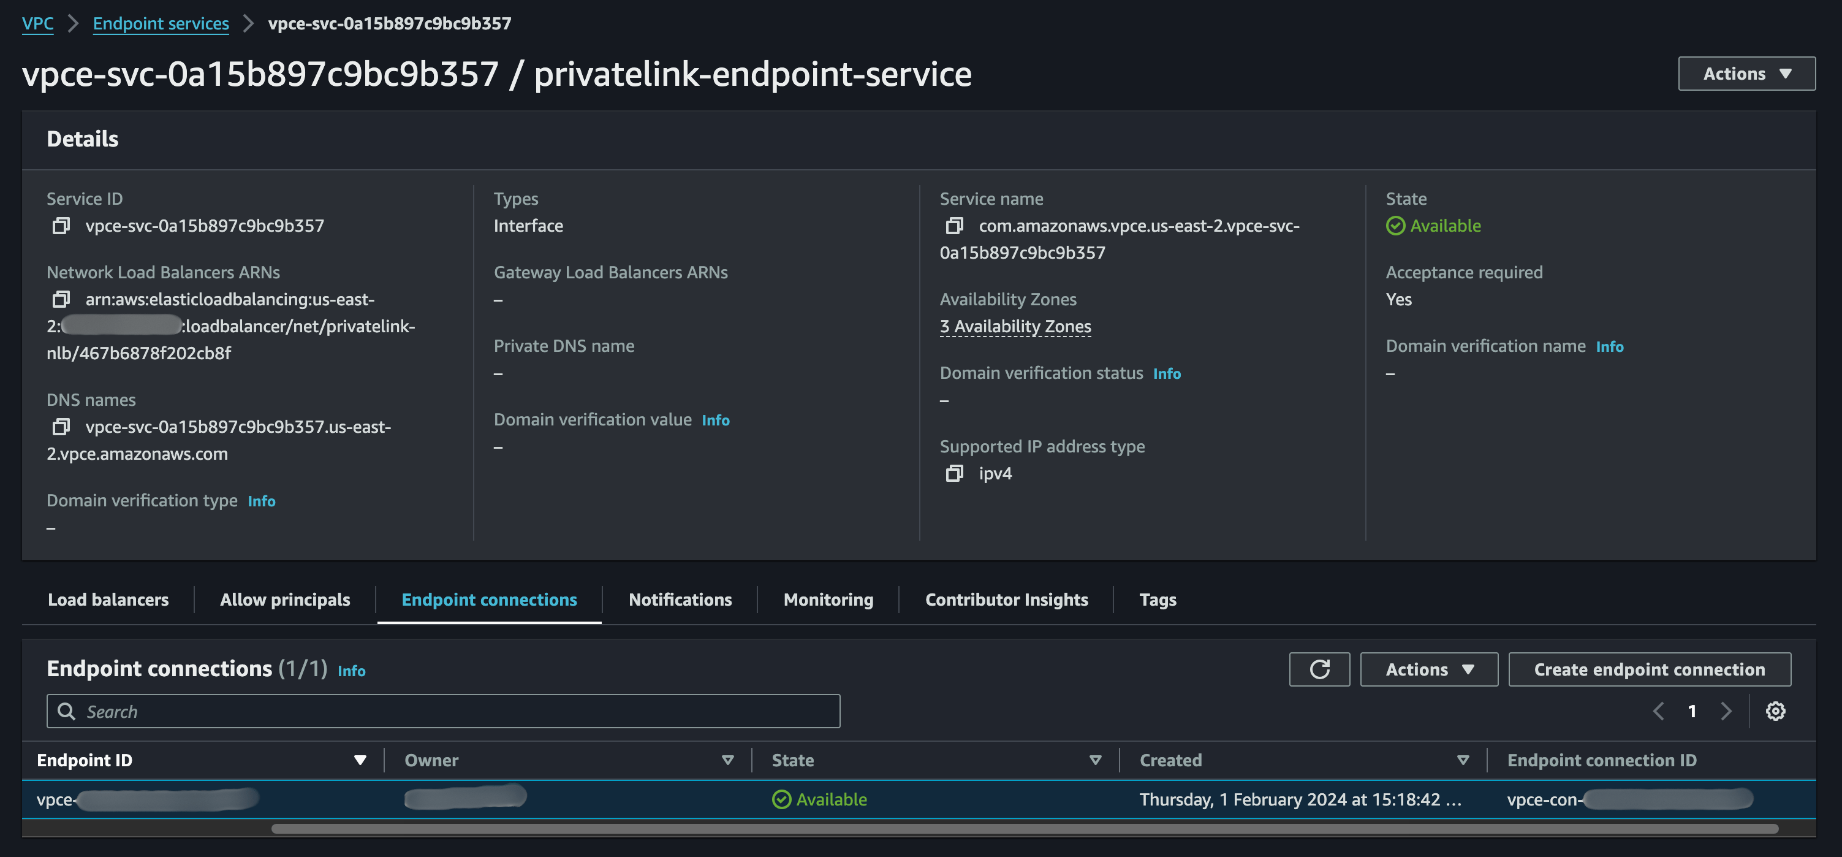Navigate to Endpoint services breadcrumb

161,24
